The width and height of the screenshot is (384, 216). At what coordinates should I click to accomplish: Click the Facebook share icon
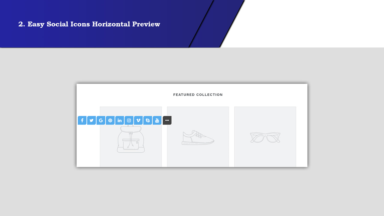(x=82, y=120)
